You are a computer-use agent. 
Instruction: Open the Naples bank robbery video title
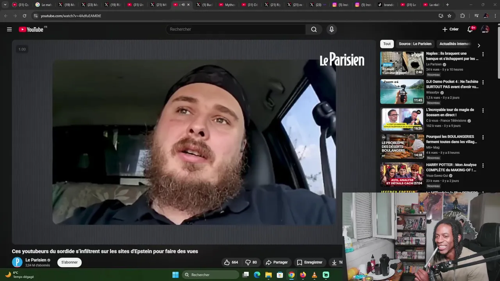pyautogui.click(x=452, y=56)
